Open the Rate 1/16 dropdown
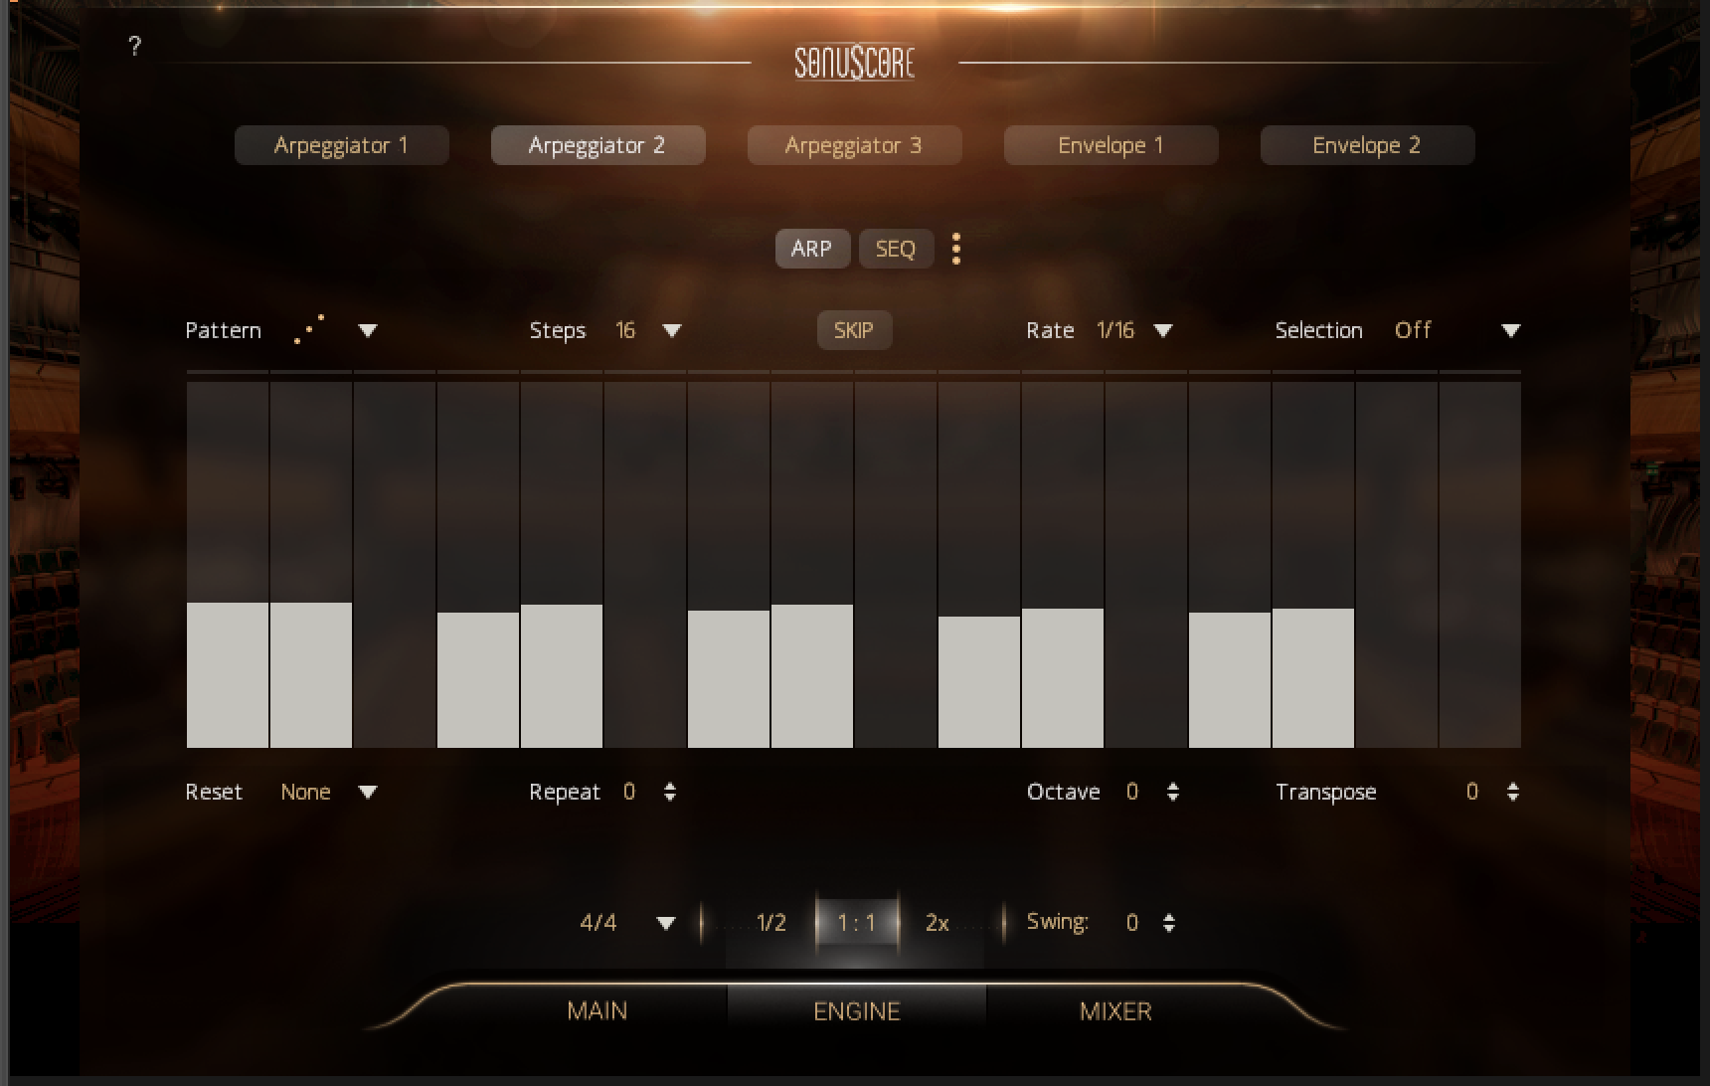The image size is (1710, 1086). [x=1163, y=330]
